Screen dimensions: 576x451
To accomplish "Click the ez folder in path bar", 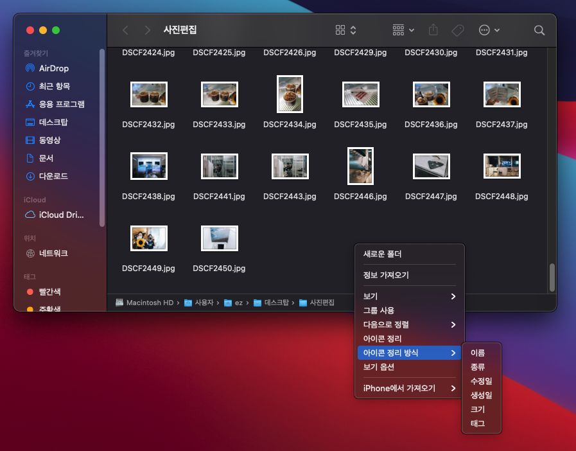I will [233, 303].
